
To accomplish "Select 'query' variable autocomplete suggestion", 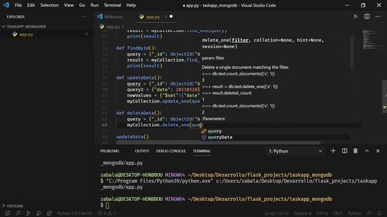I will 275,131.
